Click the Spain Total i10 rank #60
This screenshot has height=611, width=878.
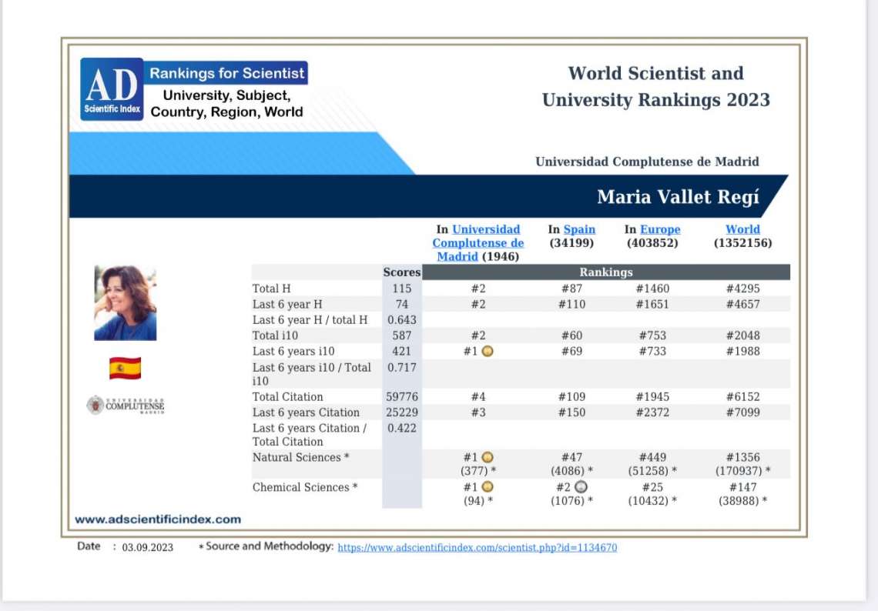click(x=571, y=336)
